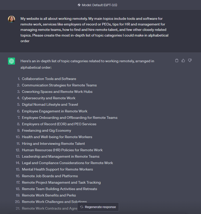This screenshot has height=214, width=201.
Task: Select the Cybersecurity and Remote Work item
Action: click(49, 98)
